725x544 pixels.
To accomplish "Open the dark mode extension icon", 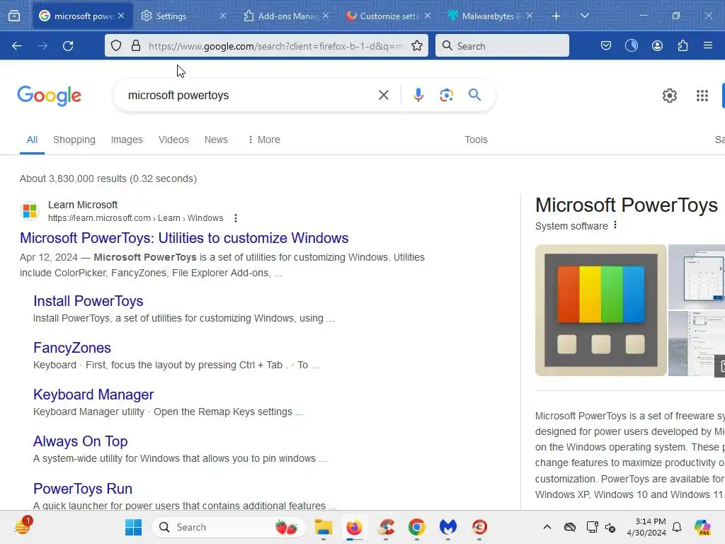I will click(631, 45).
